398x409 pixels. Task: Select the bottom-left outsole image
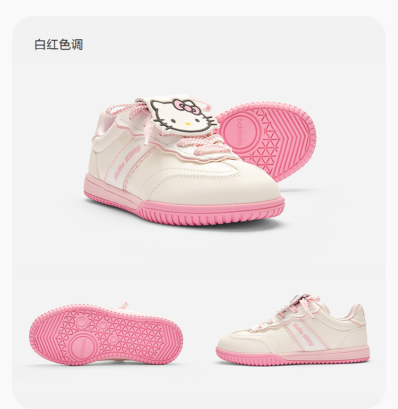(106, 334)
